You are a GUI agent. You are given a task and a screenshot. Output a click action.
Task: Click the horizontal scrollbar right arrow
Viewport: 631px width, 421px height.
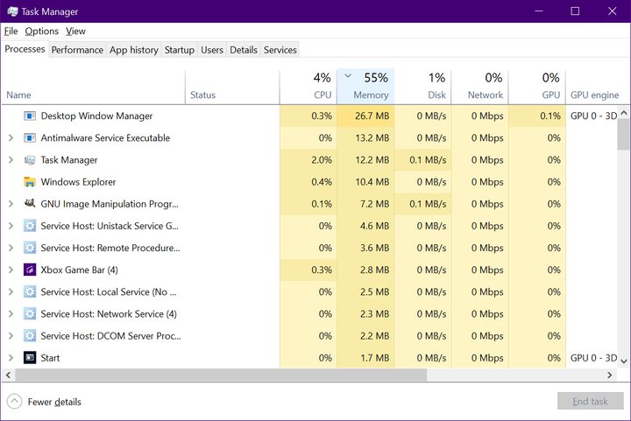coord(610,375)
